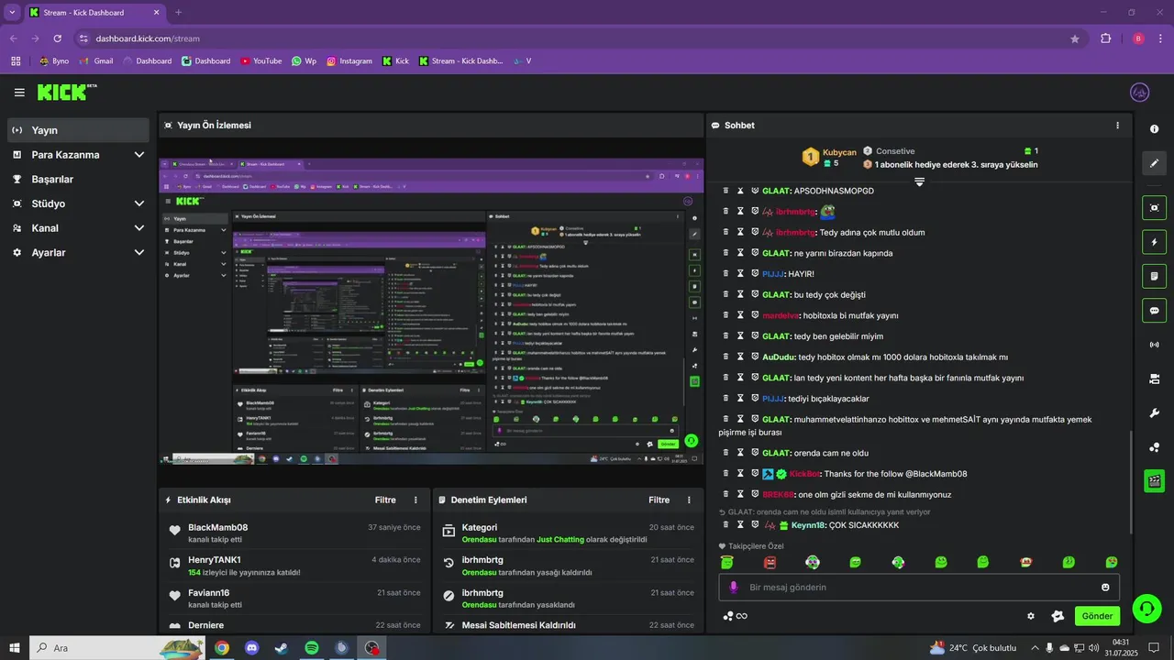Click the green clapperboard icon in the right sidebar
This screenshot has width=1174, height=660.
point(1155,480)
